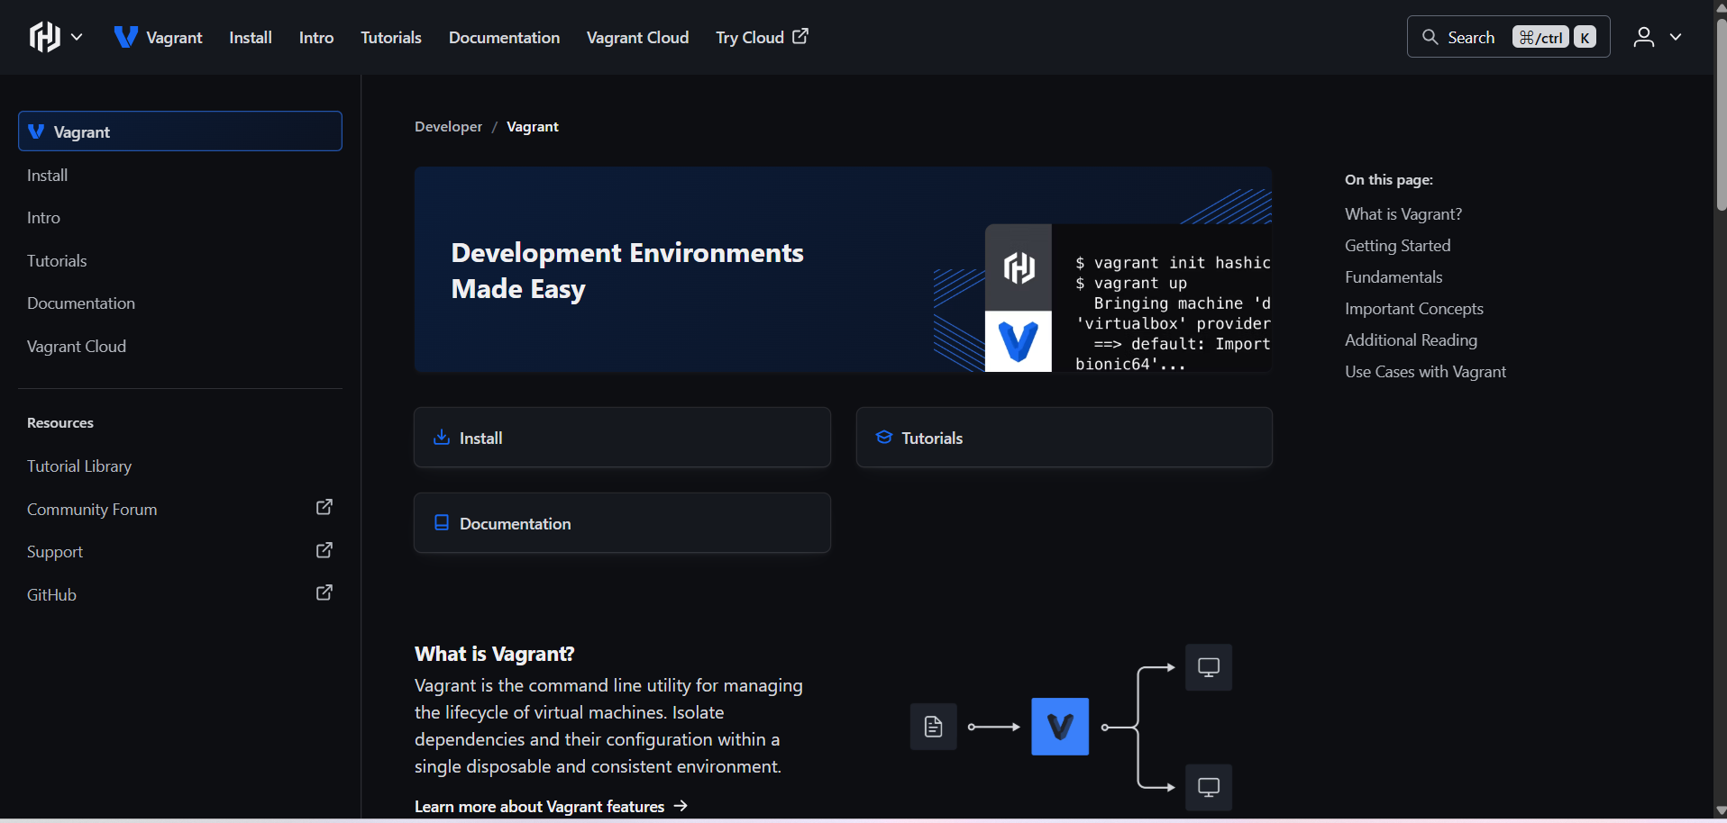The width and height of the screenshot is (1727, 823).
Task: Open GitHub resource link
Action: pyautogui.click(x=51, y=595)
